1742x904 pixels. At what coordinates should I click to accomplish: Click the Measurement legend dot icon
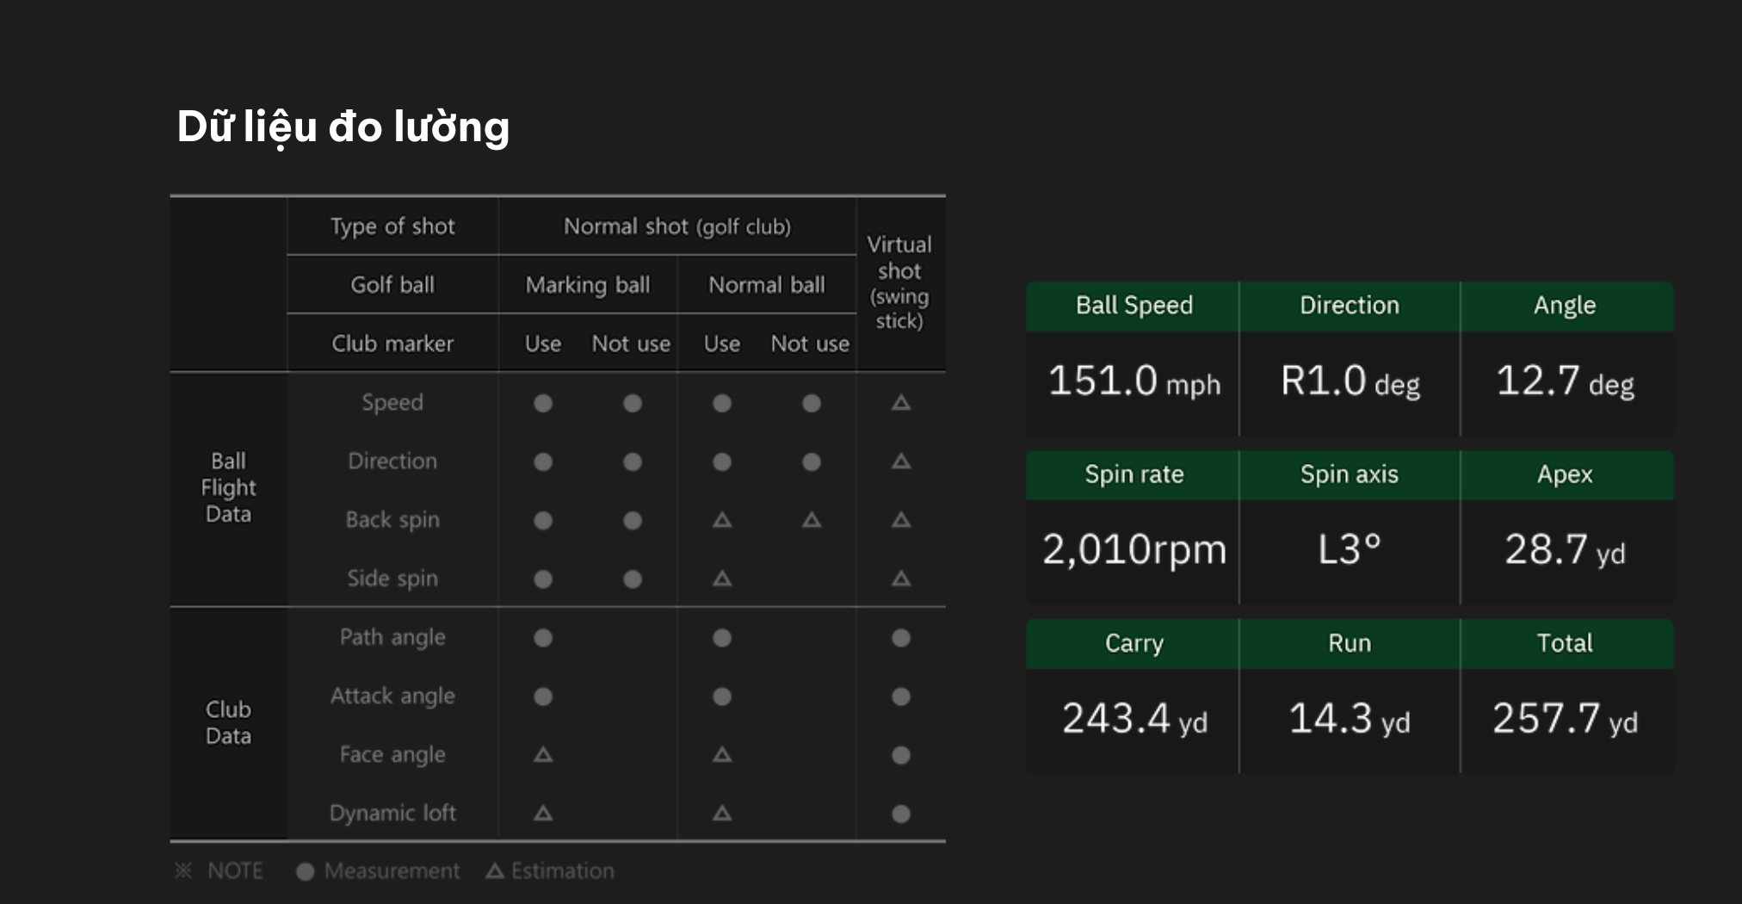coord(306,871)
